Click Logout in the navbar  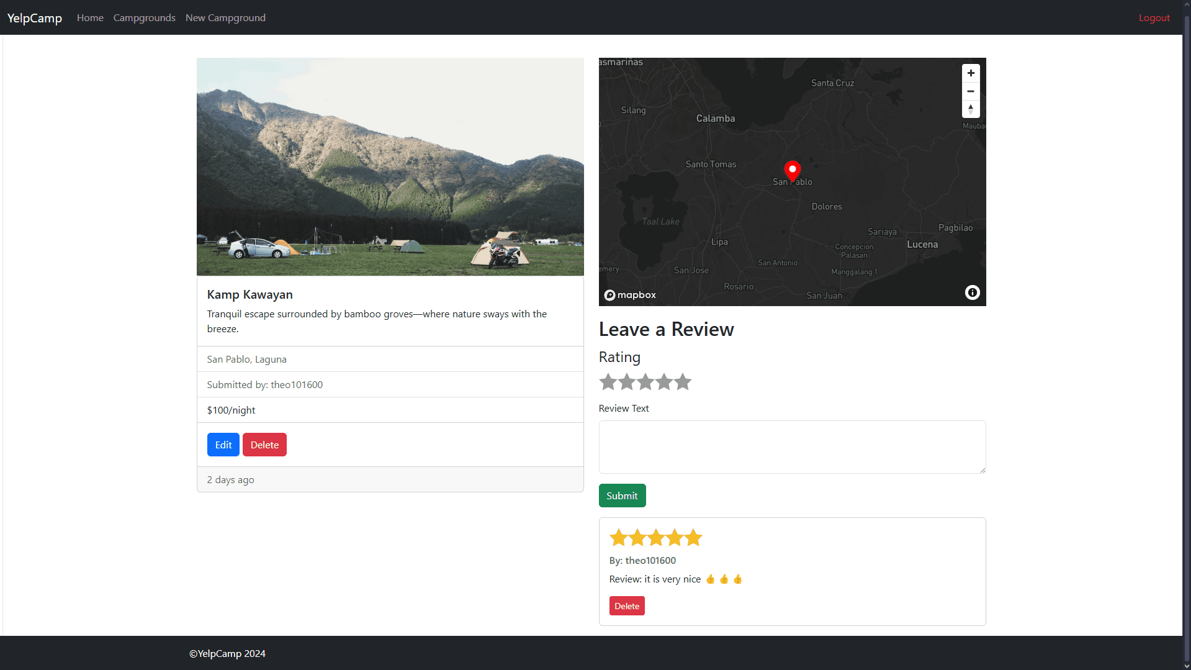(x=1153, y=17)
